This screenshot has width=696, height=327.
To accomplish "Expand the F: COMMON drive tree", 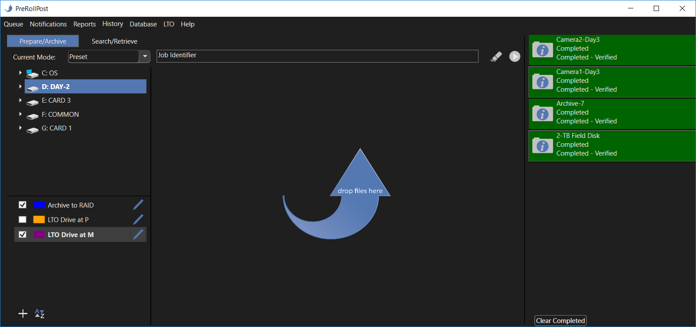I will click(20, 114).
